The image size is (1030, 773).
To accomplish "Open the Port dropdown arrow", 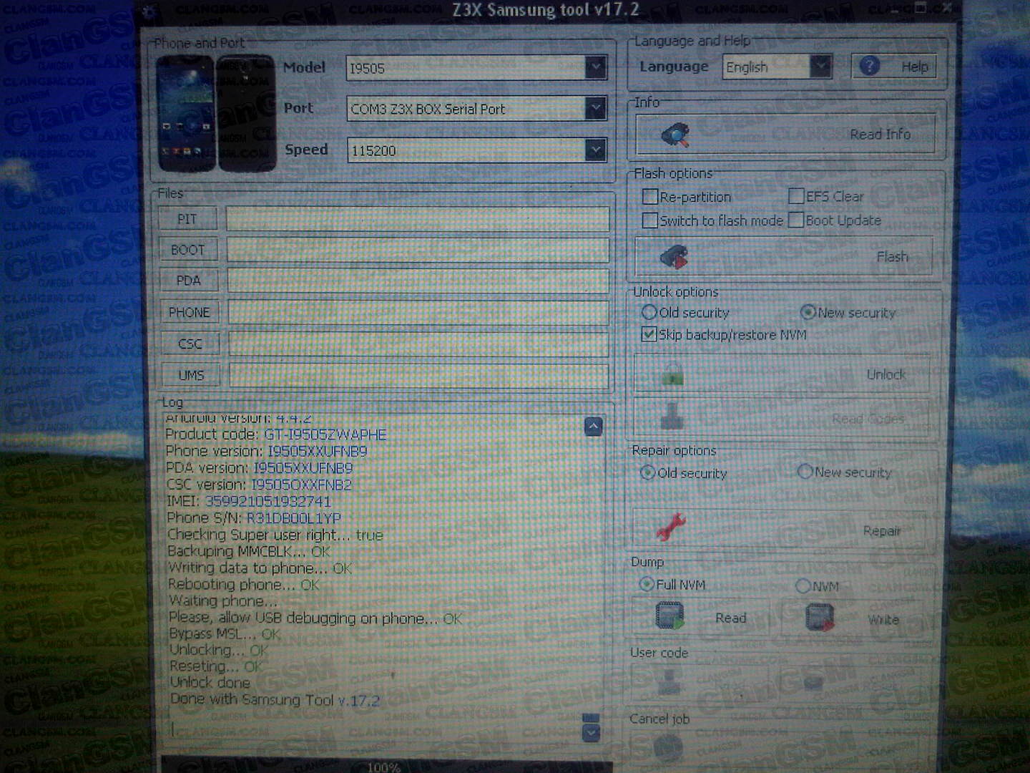I will coord(595,108).
